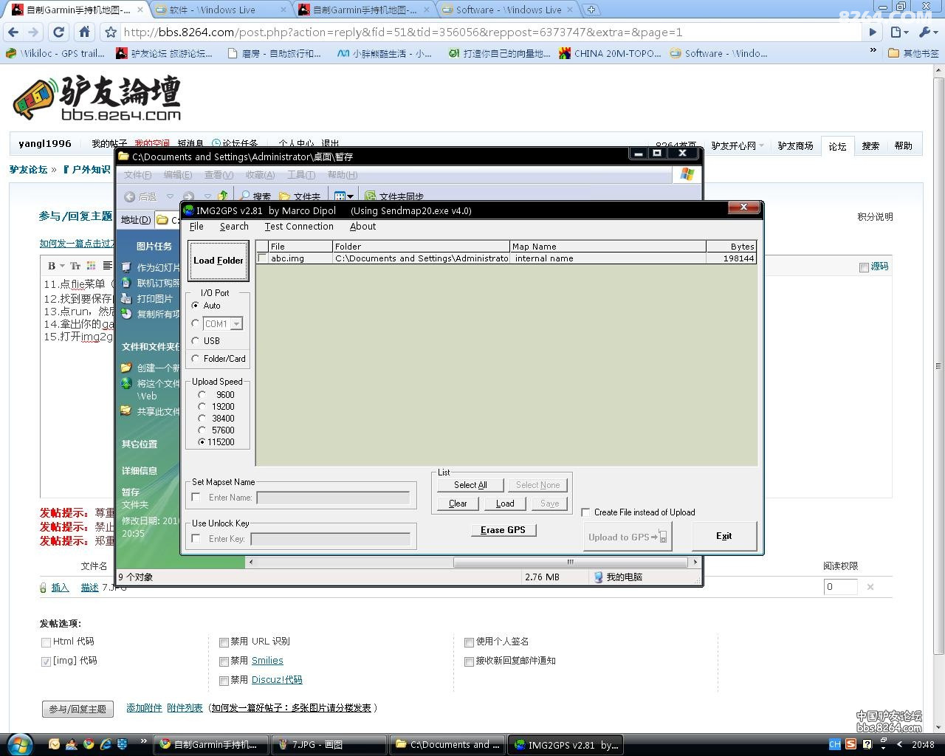Image resolution: width=945 pixels, height=756 pixels.
Task: Enable the Enter Name mapset checkbox
Action: point(196,498)
